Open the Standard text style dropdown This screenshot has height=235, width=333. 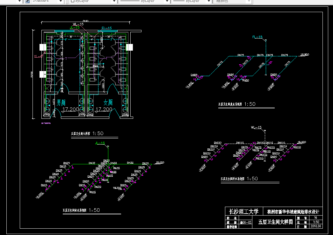pyautogui.click(x=61, y=1)
